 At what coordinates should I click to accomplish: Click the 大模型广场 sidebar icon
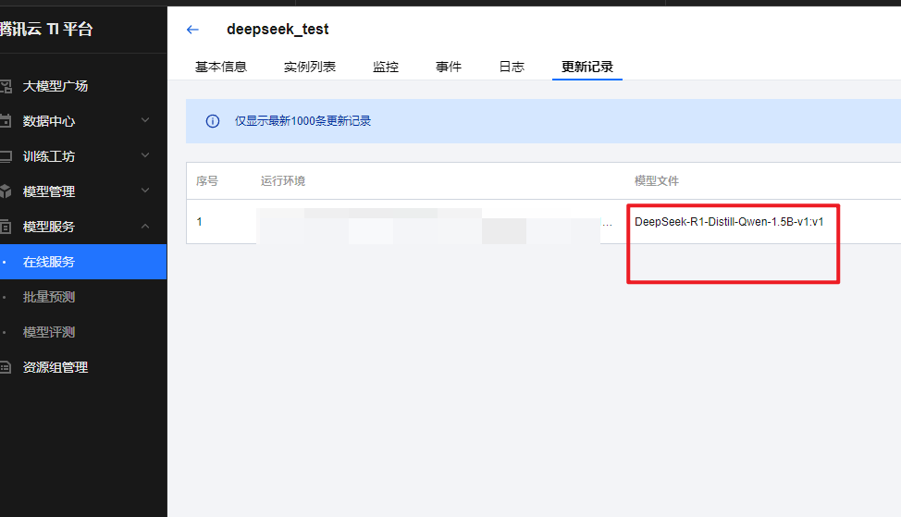pos(6,86)
